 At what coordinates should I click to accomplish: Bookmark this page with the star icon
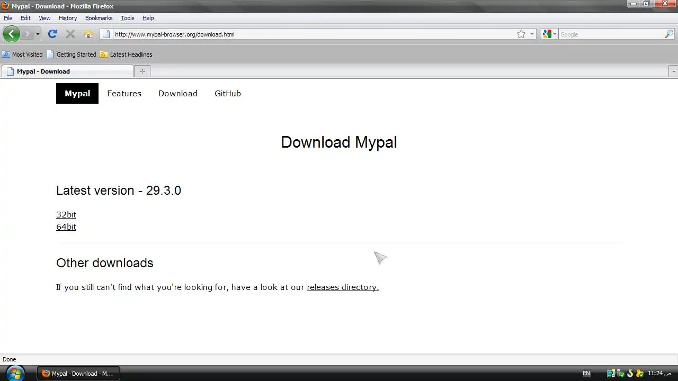click(521, 34)
